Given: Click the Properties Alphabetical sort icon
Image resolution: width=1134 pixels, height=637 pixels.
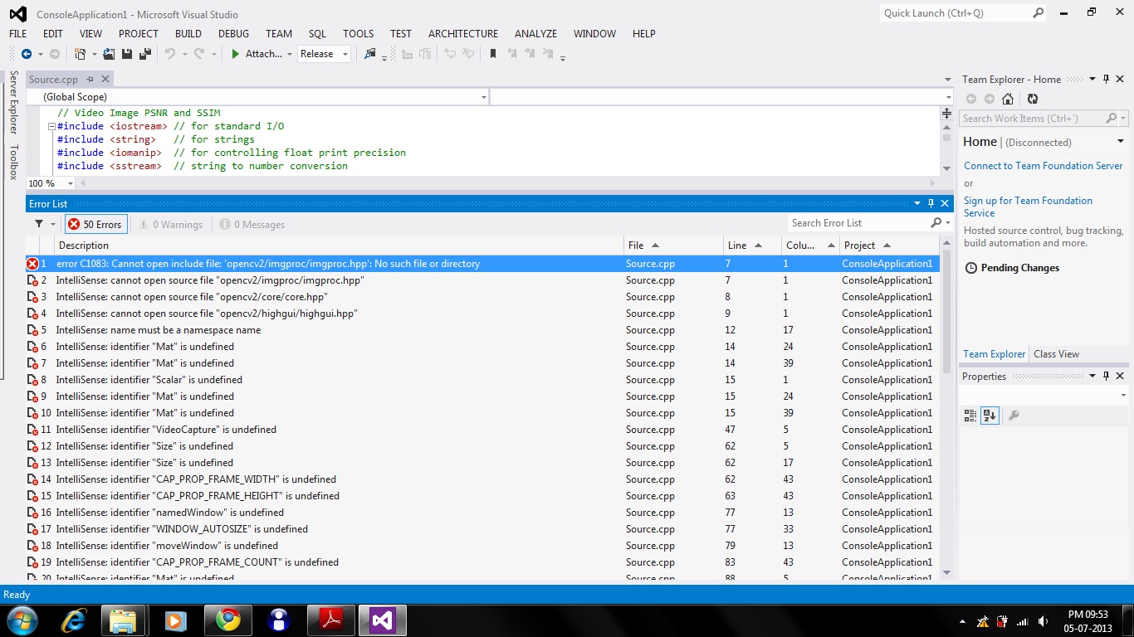Looking at the screenshot, I should point(989,416).
